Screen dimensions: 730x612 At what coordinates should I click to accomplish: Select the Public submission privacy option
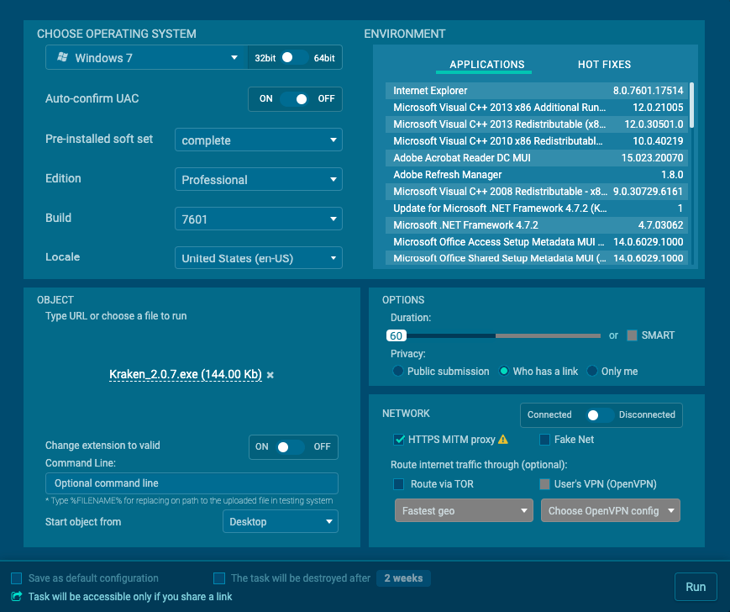[x=397, y=372]
